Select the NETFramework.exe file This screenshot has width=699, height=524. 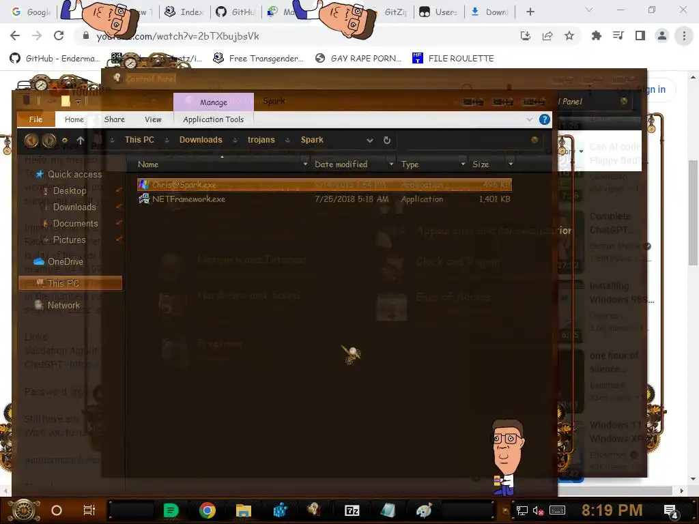pos(324,199)
